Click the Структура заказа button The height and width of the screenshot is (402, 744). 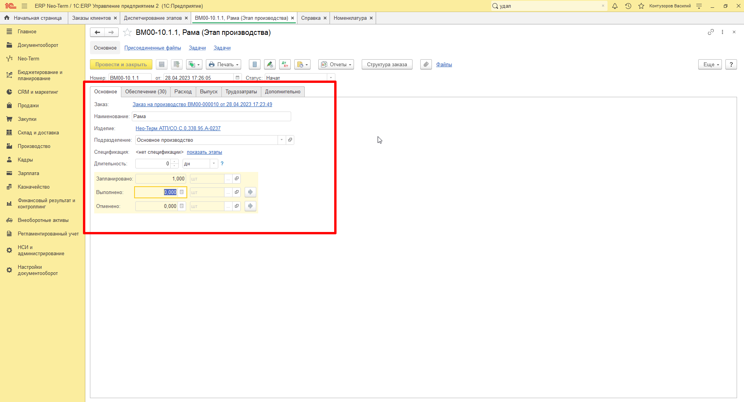click(387, 64)
